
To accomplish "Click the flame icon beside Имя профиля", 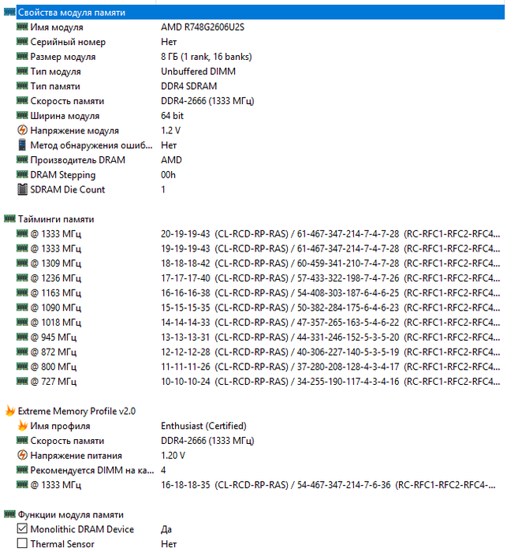I will click(x=22, y=426).
